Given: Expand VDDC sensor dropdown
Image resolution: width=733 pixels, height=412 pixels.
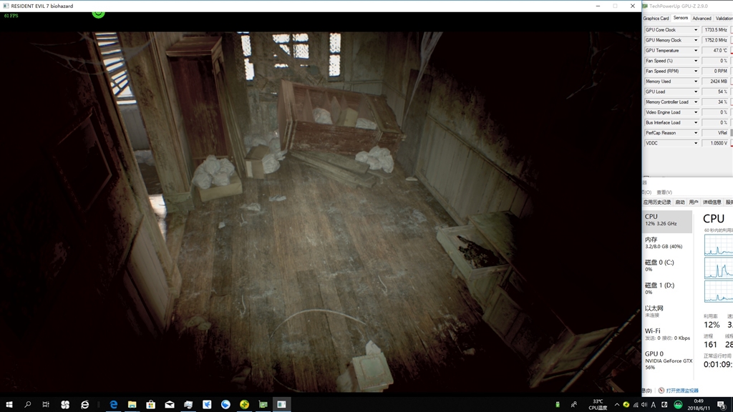Looking at the screenshot, I should [696, 143].
